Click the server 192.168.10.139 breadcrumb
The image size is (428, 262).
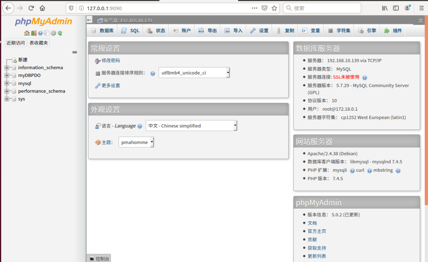pyautogui.click(x=128, y=21)
